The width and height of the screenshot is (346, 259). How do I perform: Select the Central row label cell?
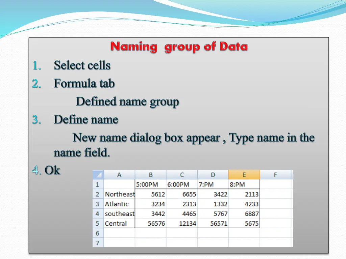click(x=119, y=224)
